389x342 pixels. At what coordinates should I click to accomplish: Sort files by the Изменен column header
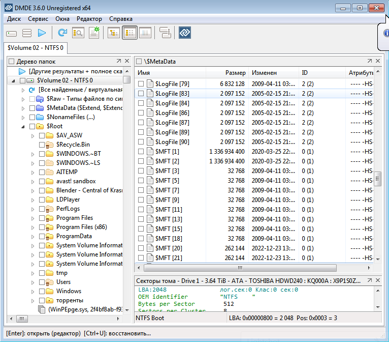264,73
